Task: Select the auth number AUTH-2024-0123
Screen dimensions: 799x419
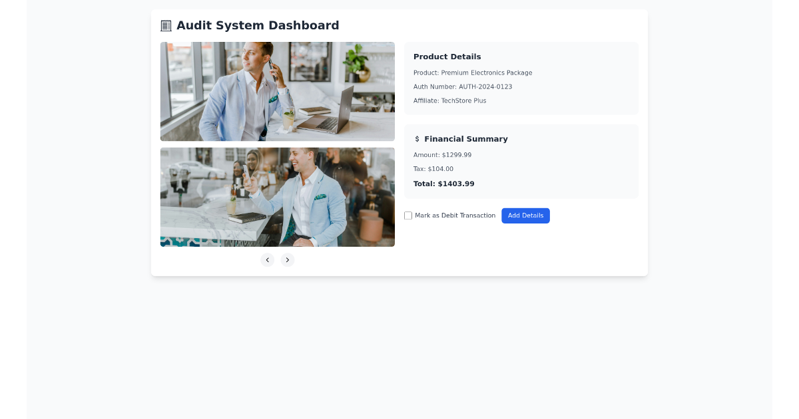Action: (463, 86)
